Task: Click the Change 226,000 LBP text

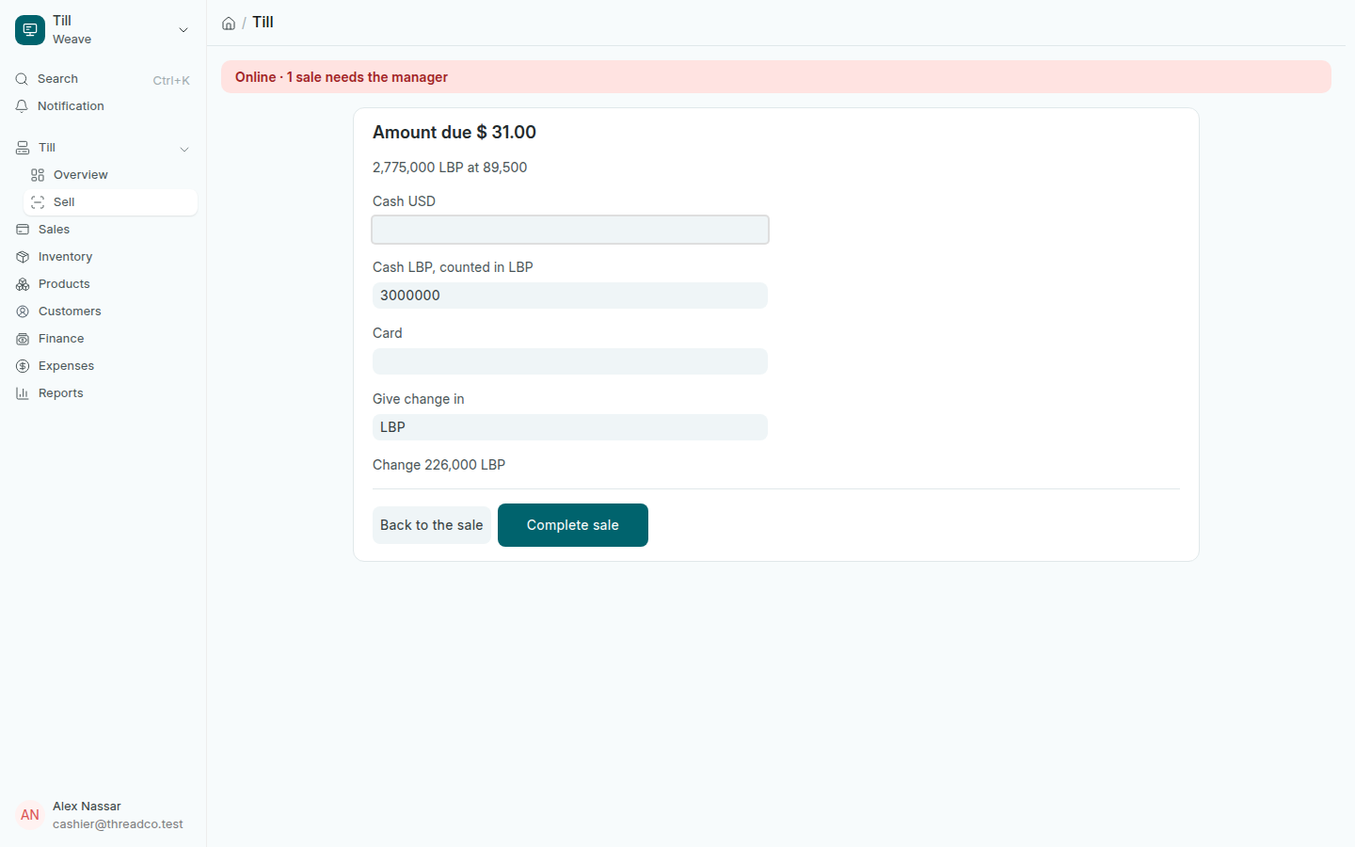Action: pos(439,465)
